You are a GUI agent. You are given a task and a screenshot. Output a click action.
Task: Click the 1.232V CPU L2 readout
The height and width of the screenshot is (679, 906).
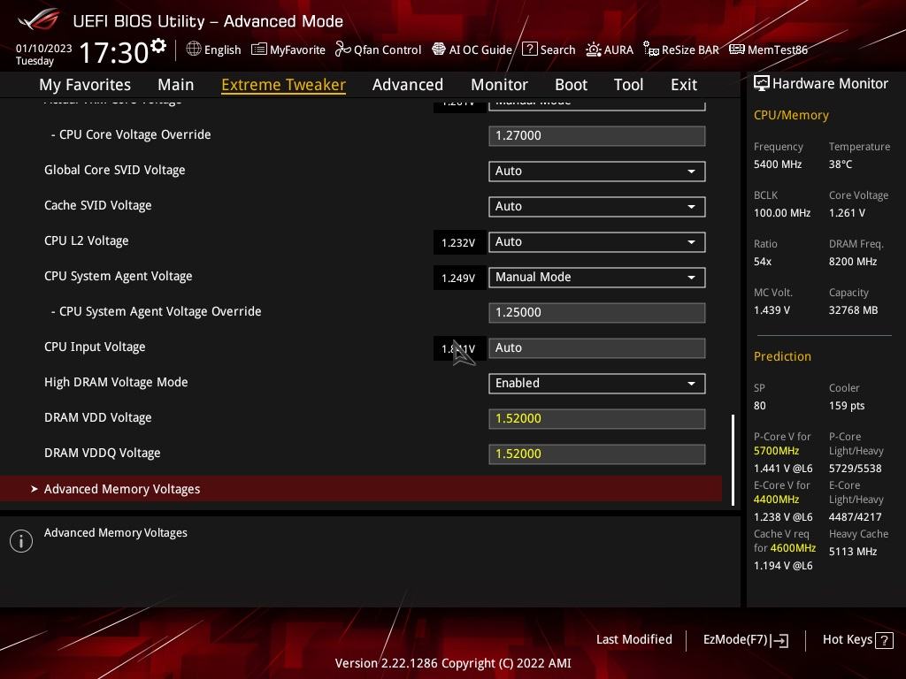(x=458, y=242)
